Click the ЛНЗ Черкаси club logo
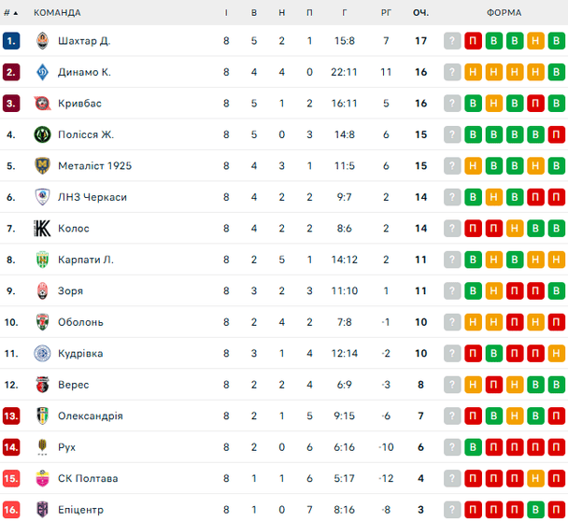 [x=42, y=197]
